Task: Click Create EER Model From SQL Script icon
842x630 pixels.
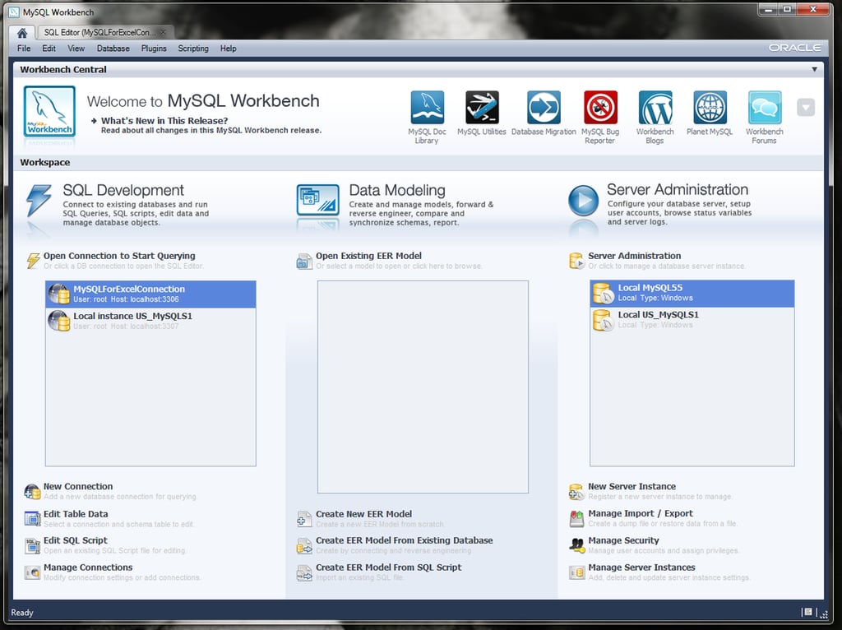Action: (x=304, y=572)
